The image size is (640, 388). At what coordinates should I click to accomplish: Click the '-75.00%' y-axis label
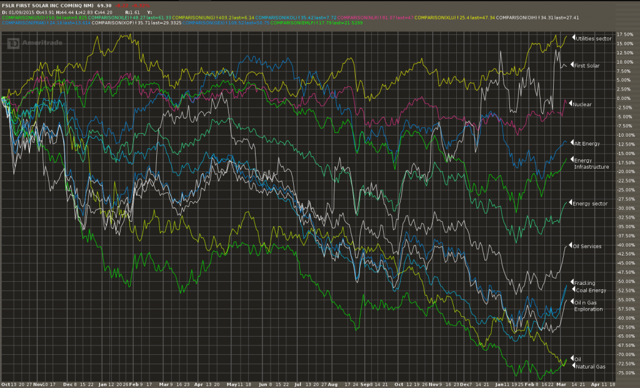point(625,373)
